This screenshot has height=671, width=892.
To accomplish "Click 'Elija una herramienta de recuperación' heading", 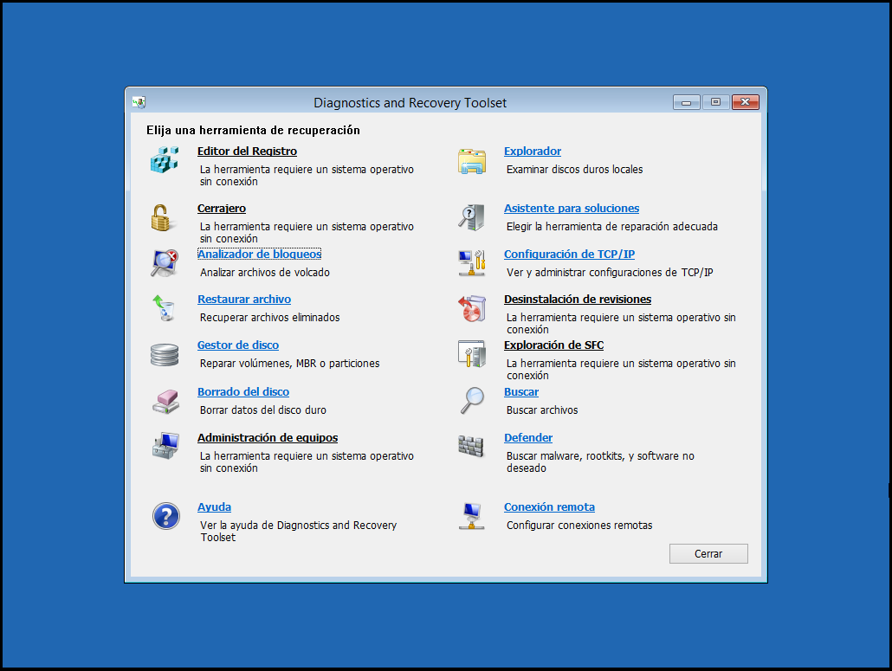I will click(253, 130).
